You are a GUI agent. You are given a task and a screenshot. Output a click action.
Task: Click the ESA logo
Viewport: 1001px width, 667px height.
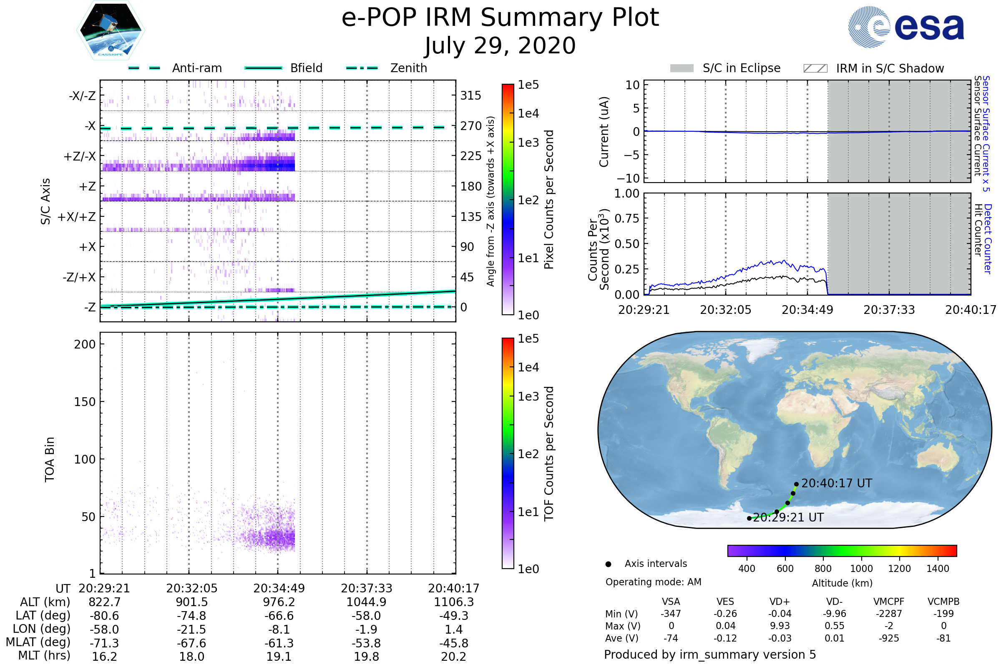pyautogui.click(x=905, y=26)
